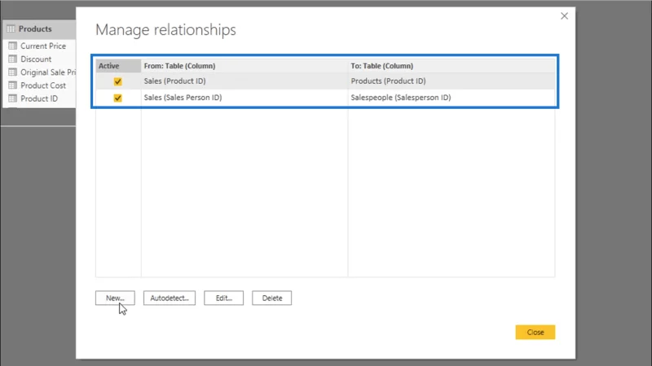
Task: Open the Edit... relationship button
Action: tap(223, 298)
